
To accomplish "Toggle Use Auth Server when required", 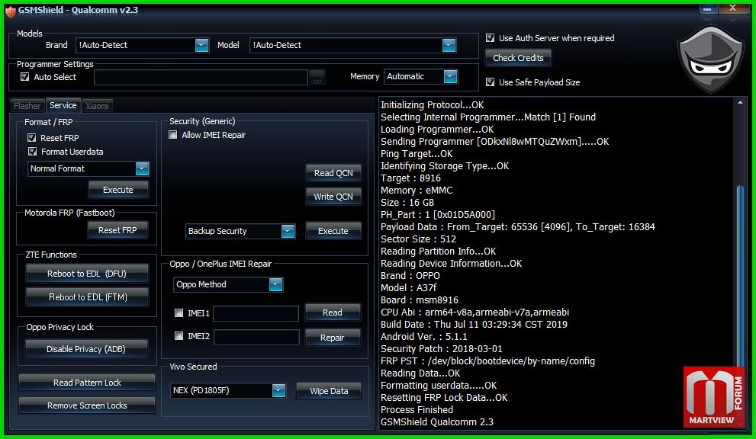I will tap(491, 38).
